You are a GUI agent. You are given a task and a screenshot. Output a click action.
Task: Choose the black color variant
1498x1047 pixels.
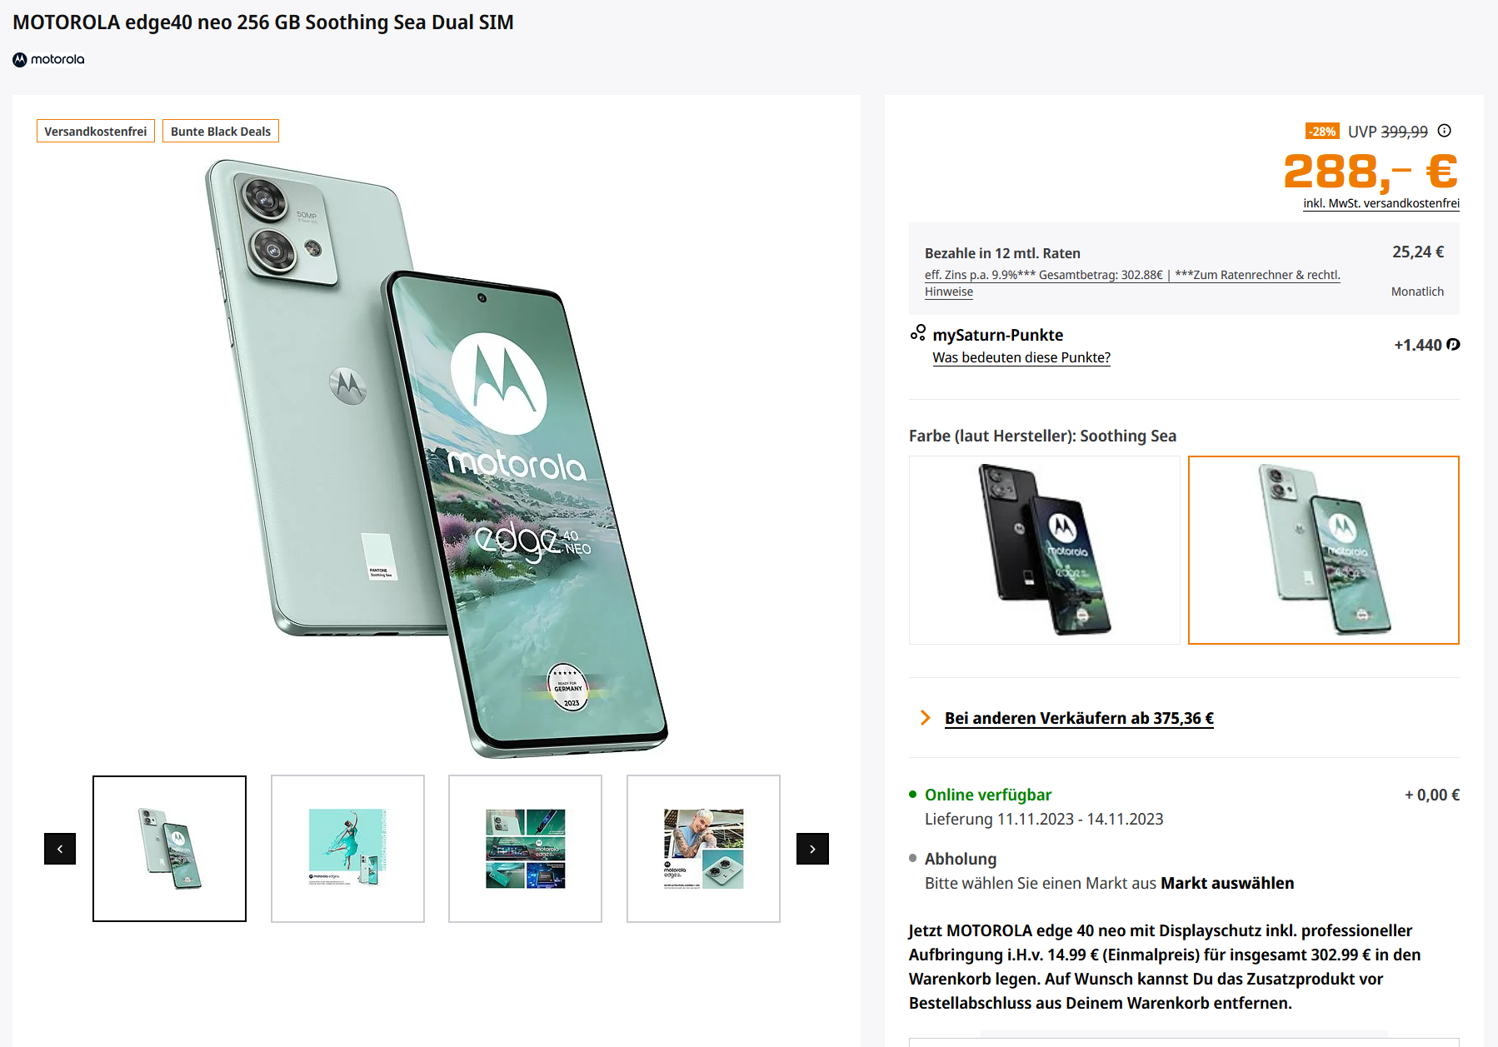[x=1044, y=550]
